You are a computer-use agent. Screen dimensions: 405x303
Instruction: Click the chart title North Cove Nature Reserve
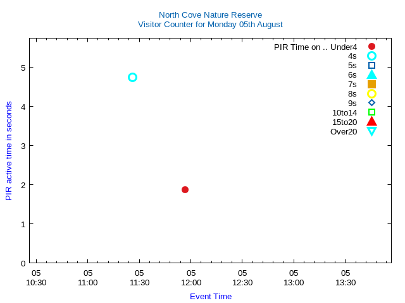210,15
